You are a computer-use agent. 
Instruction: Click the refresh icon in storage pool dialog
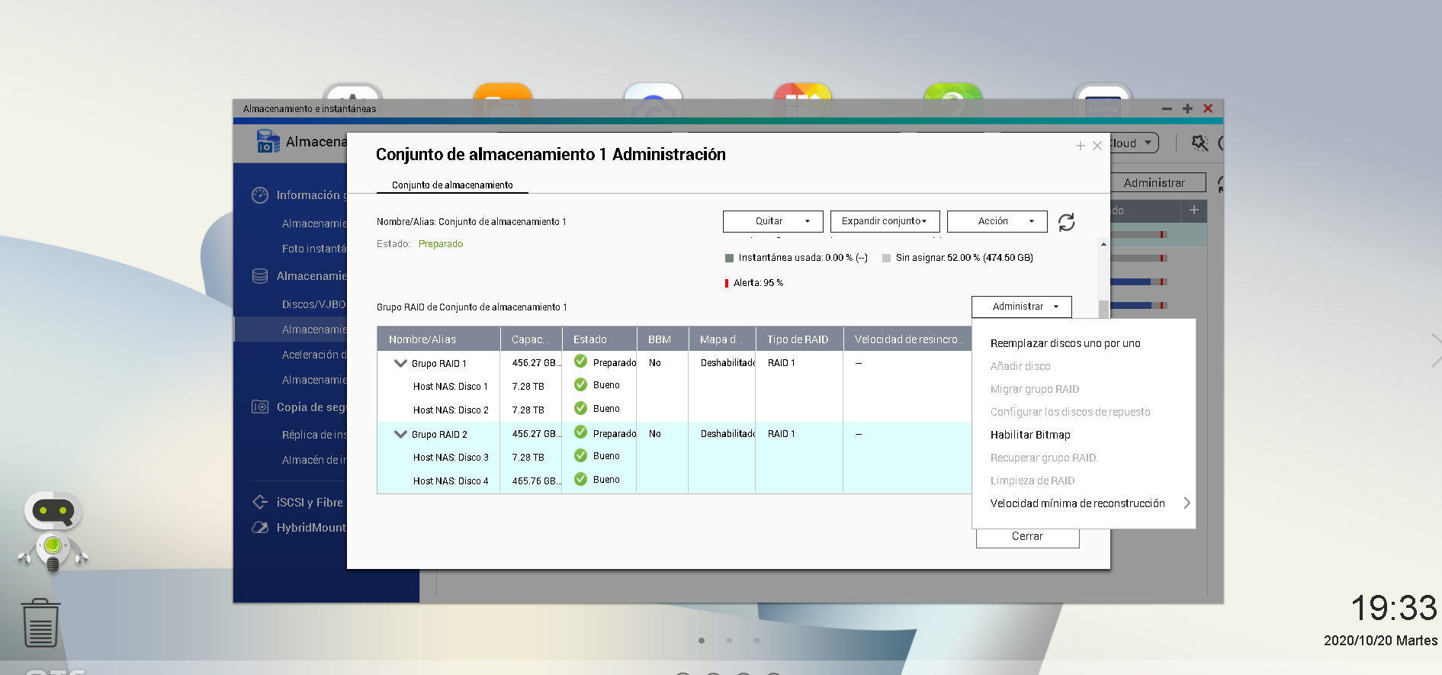[1066, 222]
